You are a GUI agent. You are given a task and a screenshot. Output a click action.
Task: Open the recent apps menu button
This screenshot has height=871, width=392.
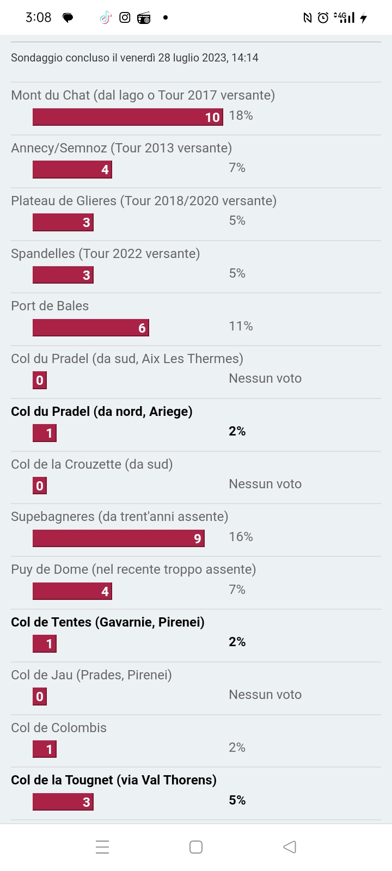pos(102,847)
